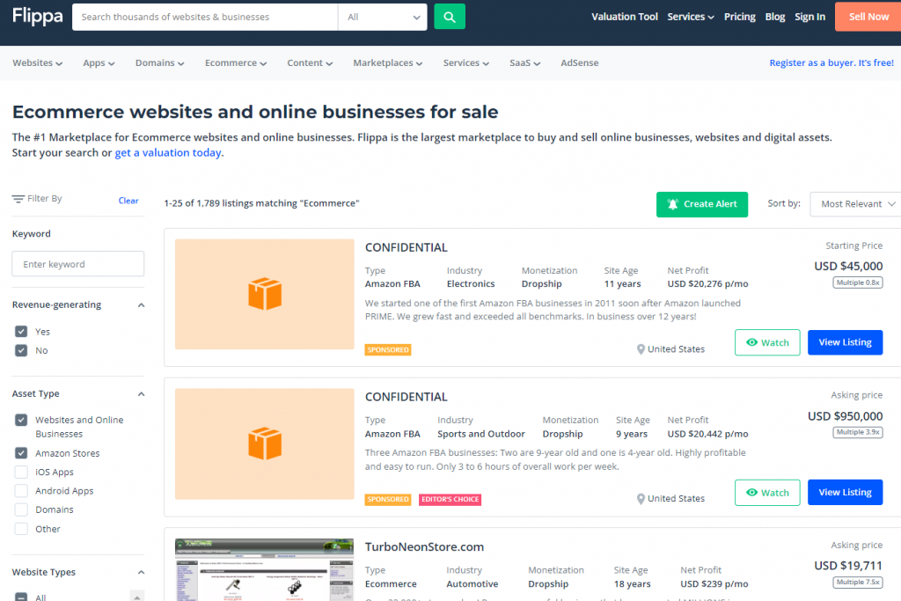Open the Blog link
The image size is (901, 601).
[x=774, y=17]
